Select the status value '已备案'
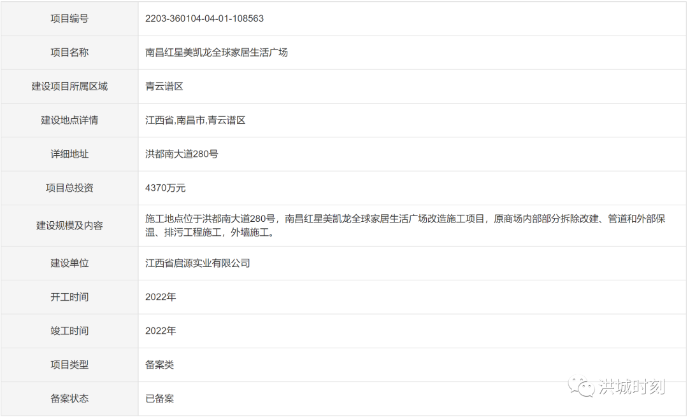 160,399
